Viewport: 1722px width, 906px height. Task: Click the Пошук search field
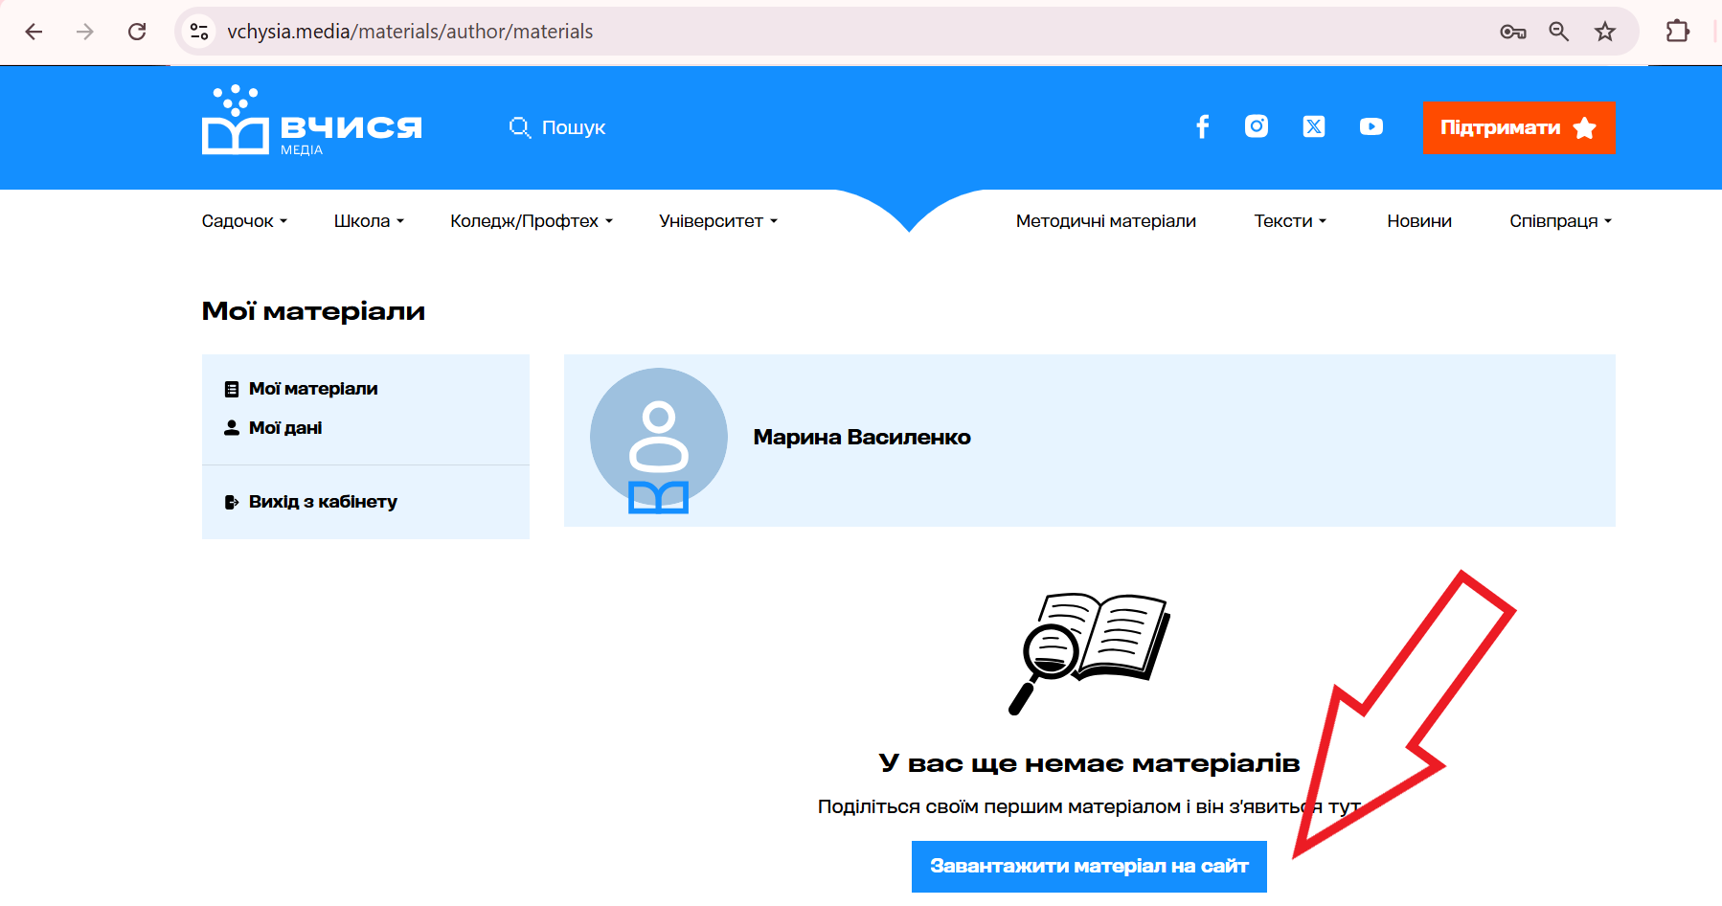pyautogui.click(x=574, y=127)
